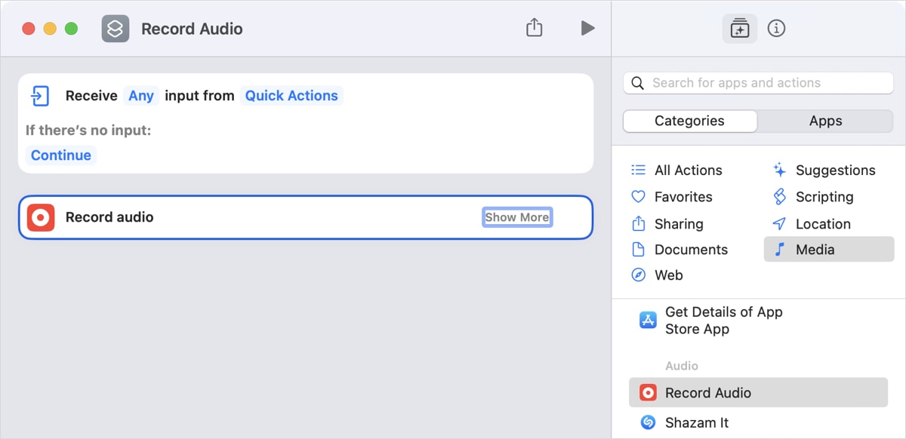906x439 pixels.
Task: Select the Web category
Action: click(667, 275)
